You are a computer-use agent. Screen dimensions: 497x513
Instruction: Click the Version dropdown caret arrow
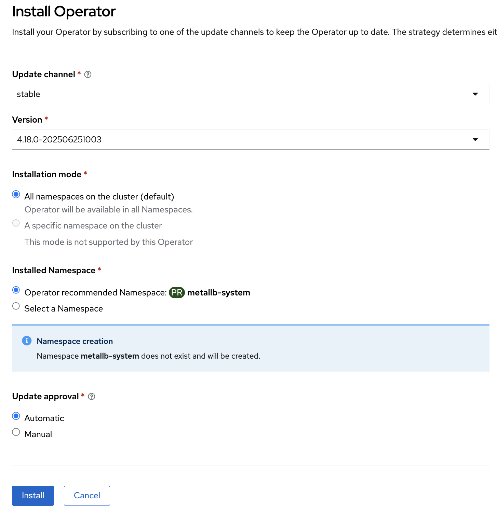[x=475, y=140]
